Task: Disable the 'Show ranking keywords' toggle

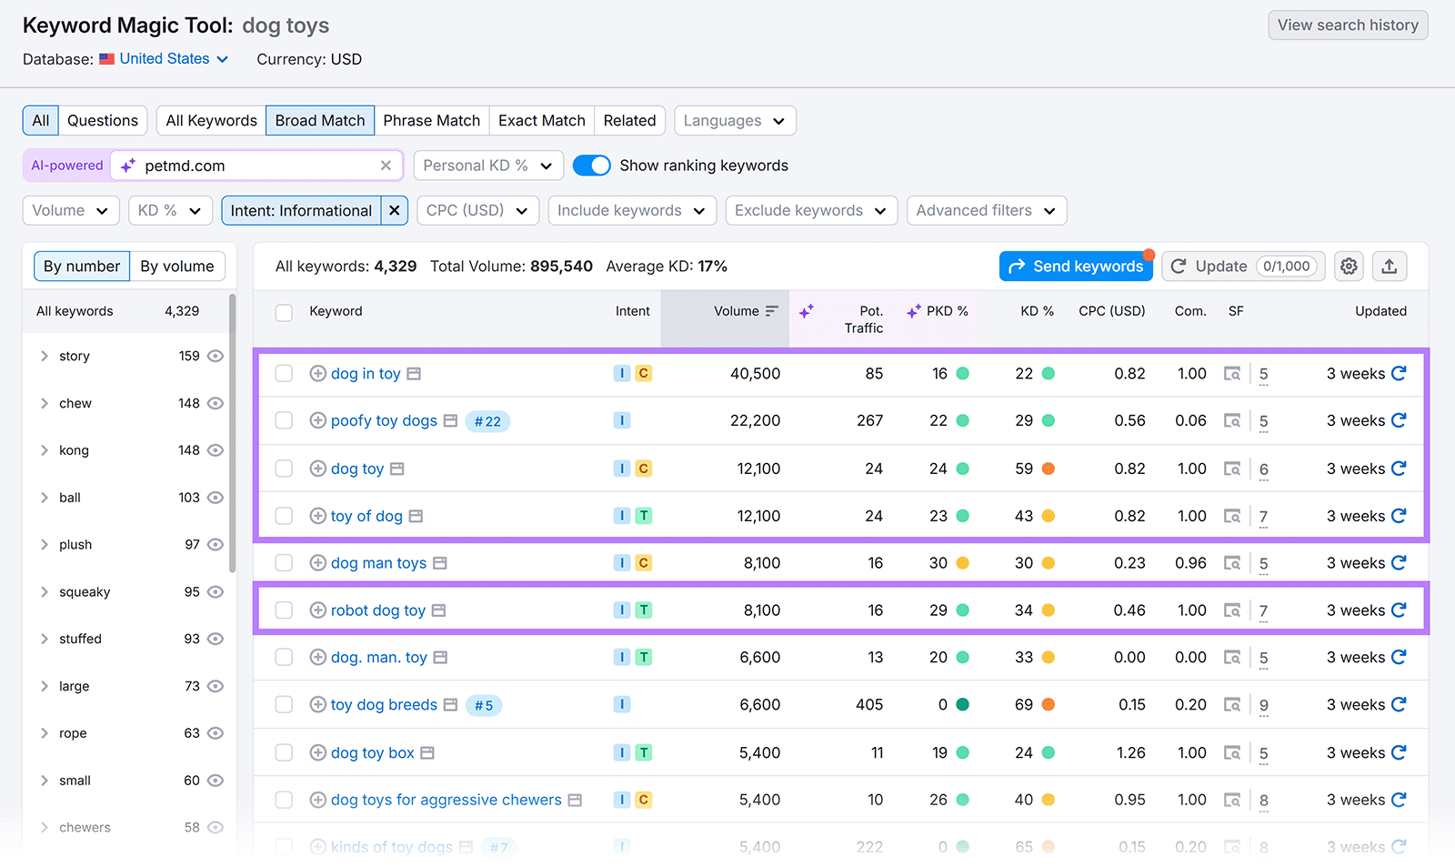Action: (x=592, y=165)
